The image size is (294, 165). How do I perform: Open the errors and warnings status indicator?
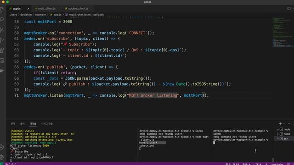pos(11,164)
